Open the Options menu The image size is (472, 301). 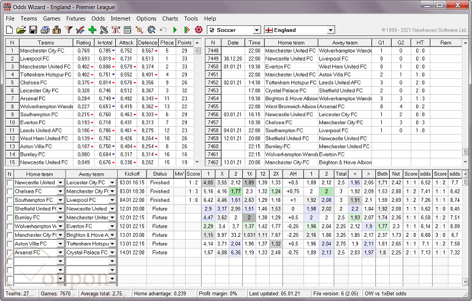pos(147,18)
